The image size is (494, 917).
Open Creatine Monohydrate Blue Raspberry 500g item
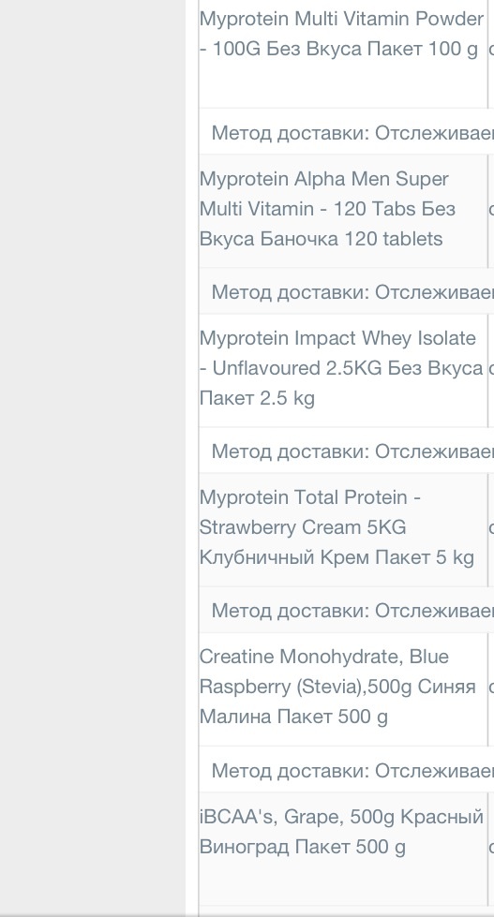pyautogui.click(x=337, y=687)
